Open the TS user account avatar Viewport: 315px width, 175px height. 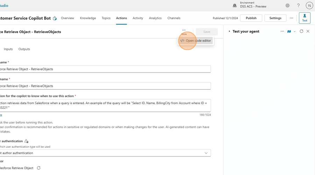click(x=309, y=6)
